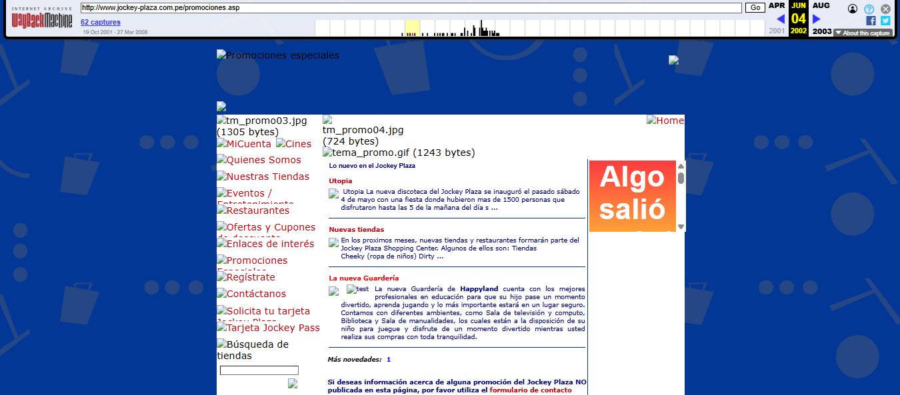Click the store search text box
Viewport: 900px width, 395px height.
coord(259,370)
